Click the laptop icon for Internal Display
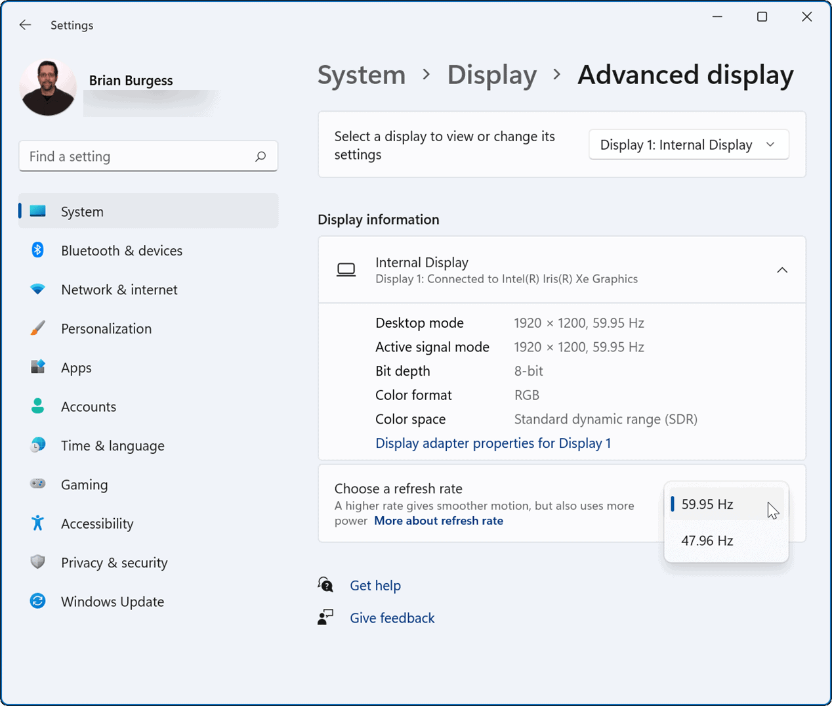The image size is (832, 706). tap(346, 270)
